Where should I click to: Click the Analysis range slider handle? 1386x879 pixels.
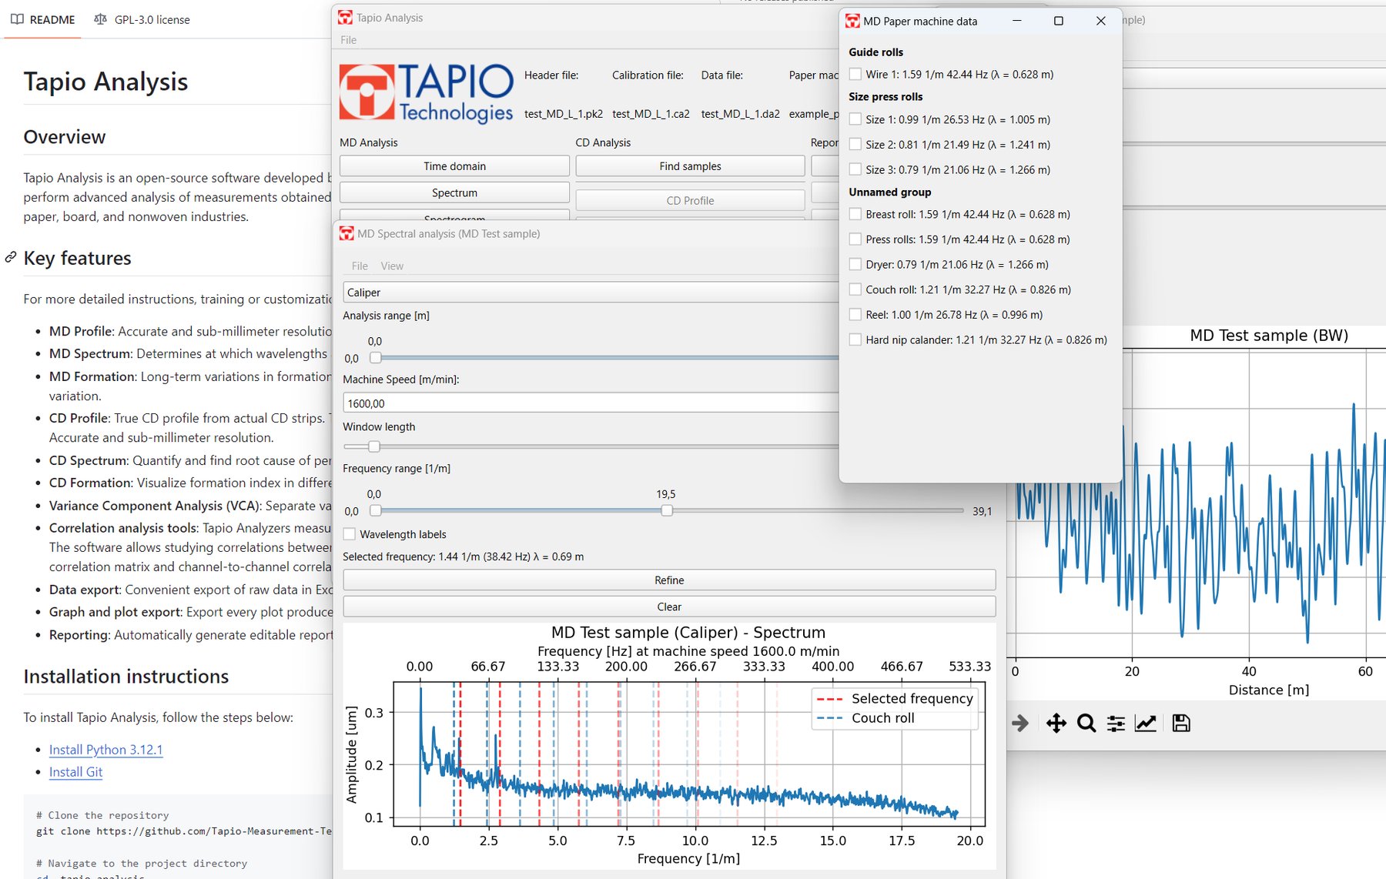[375, 358]
